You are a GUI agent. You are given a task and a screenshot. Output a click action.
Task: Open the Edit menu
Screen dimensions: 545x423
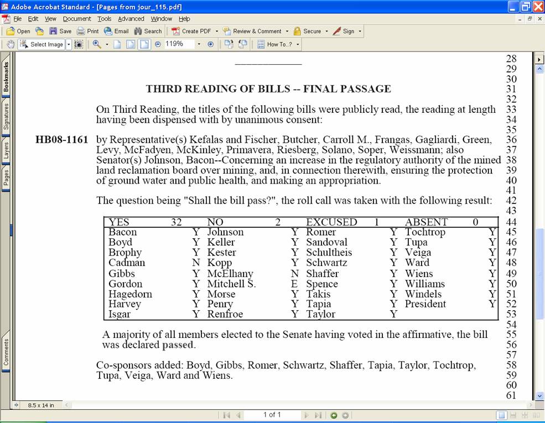[x=33, y=19]
